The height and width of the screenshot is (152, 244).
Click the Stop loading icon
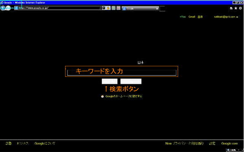[118, 8]
